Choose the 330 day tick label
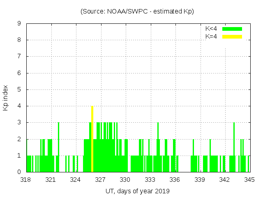Image resolution: width=263 pixels, height=197 pixels. pyautogui.click(x=125, y=179)
